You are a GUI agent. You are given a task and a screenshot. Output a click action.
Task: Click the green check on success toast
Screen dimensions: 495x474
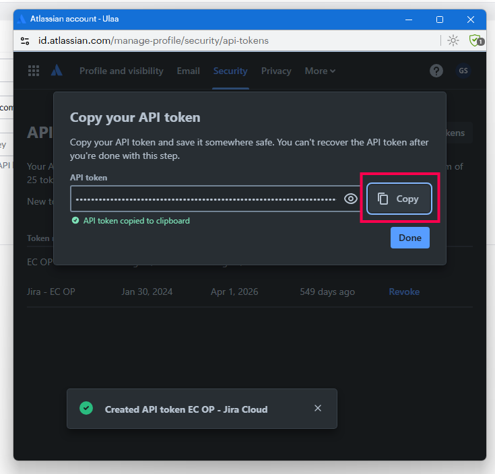tap(86, 408)
